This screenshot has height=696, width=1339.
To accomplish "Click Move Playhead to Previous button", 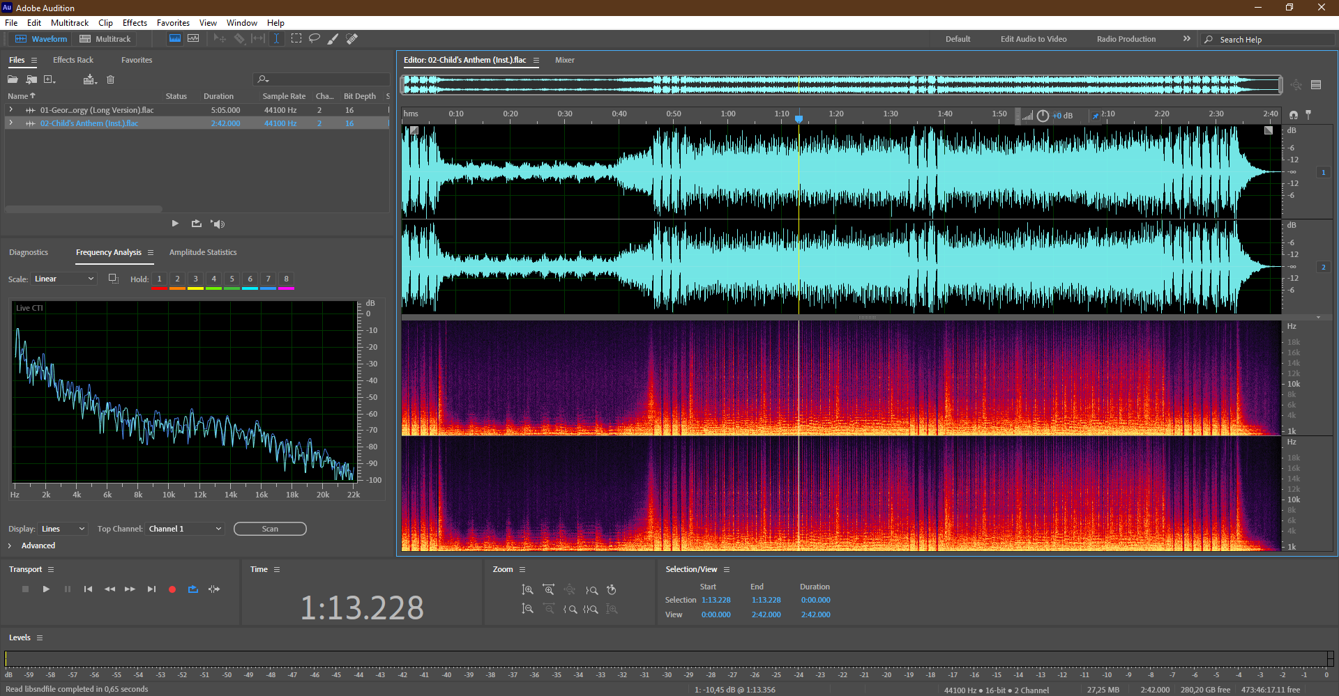I will [88, 589].
